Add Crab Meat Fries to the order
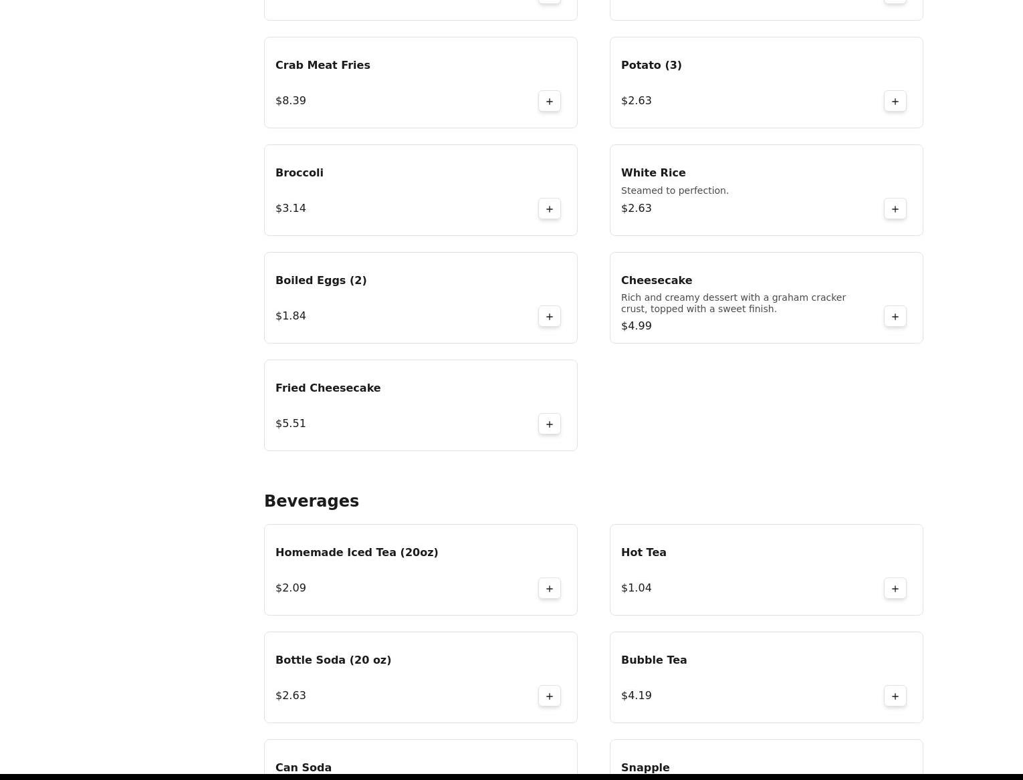1023x780 pixels. [x=550, y=102]
